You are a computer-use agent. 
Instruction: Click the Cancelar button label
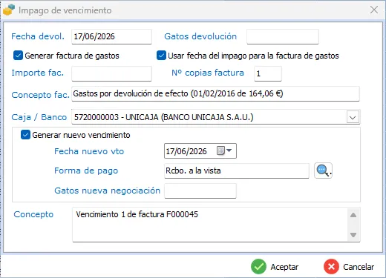[x=359, y=267]
